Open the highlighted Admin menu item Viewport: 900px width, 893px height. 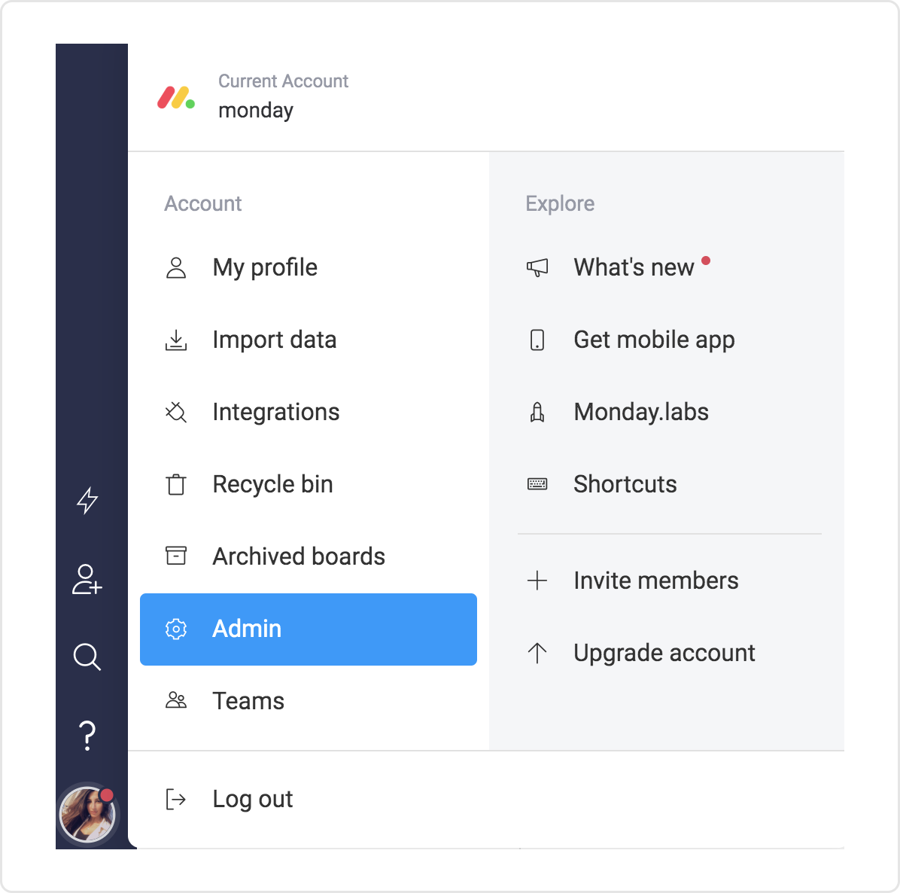pyautogui.click(x=309, y=629)
